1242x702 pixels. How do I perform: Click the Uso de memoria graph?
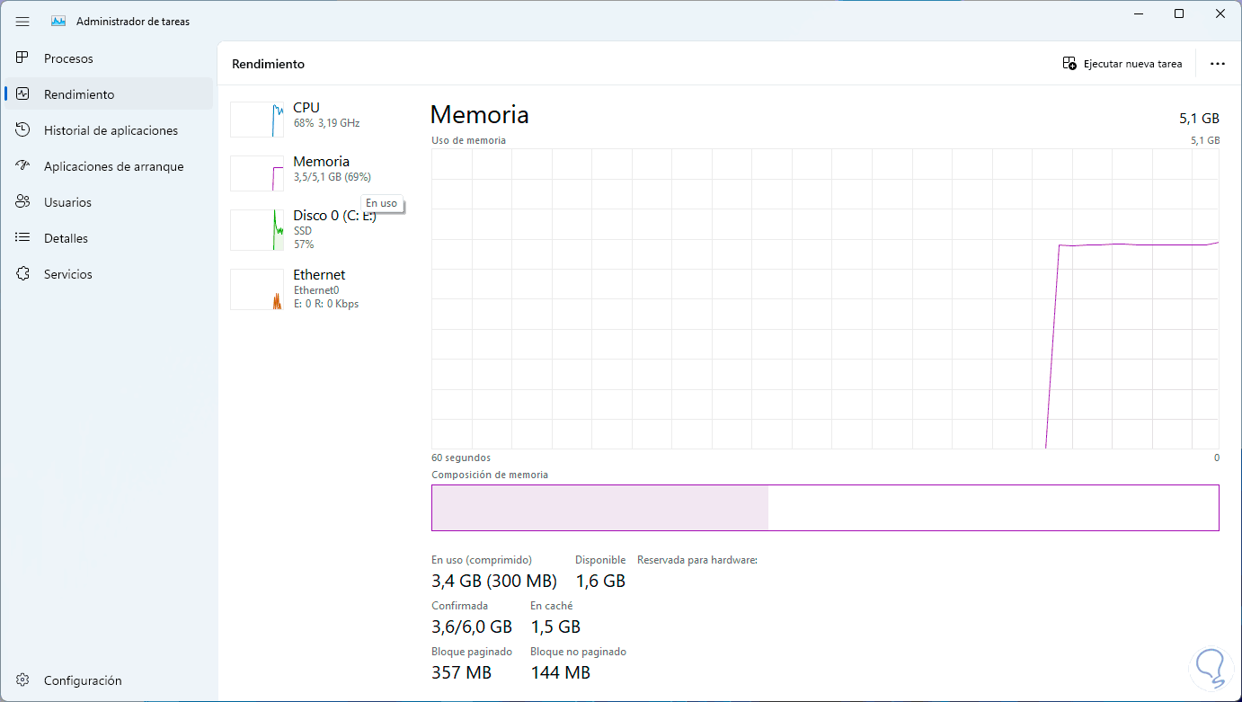[x=825, y=298]
